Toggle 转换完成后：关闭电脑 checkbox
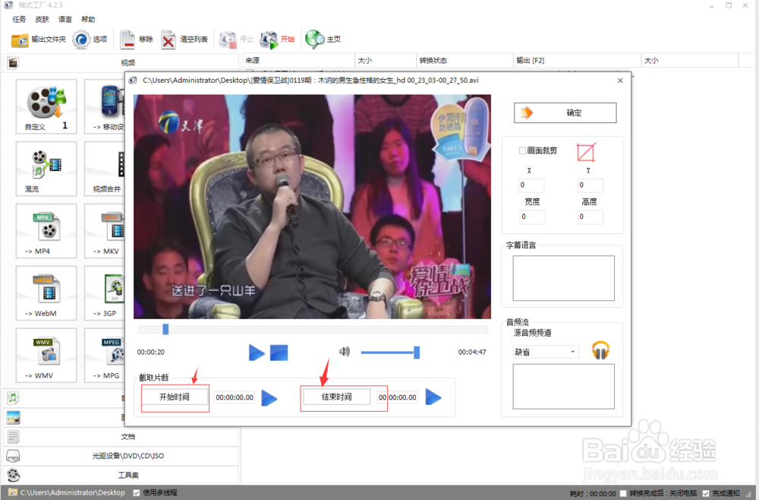759x500 pixels. [x=623, y=493]
